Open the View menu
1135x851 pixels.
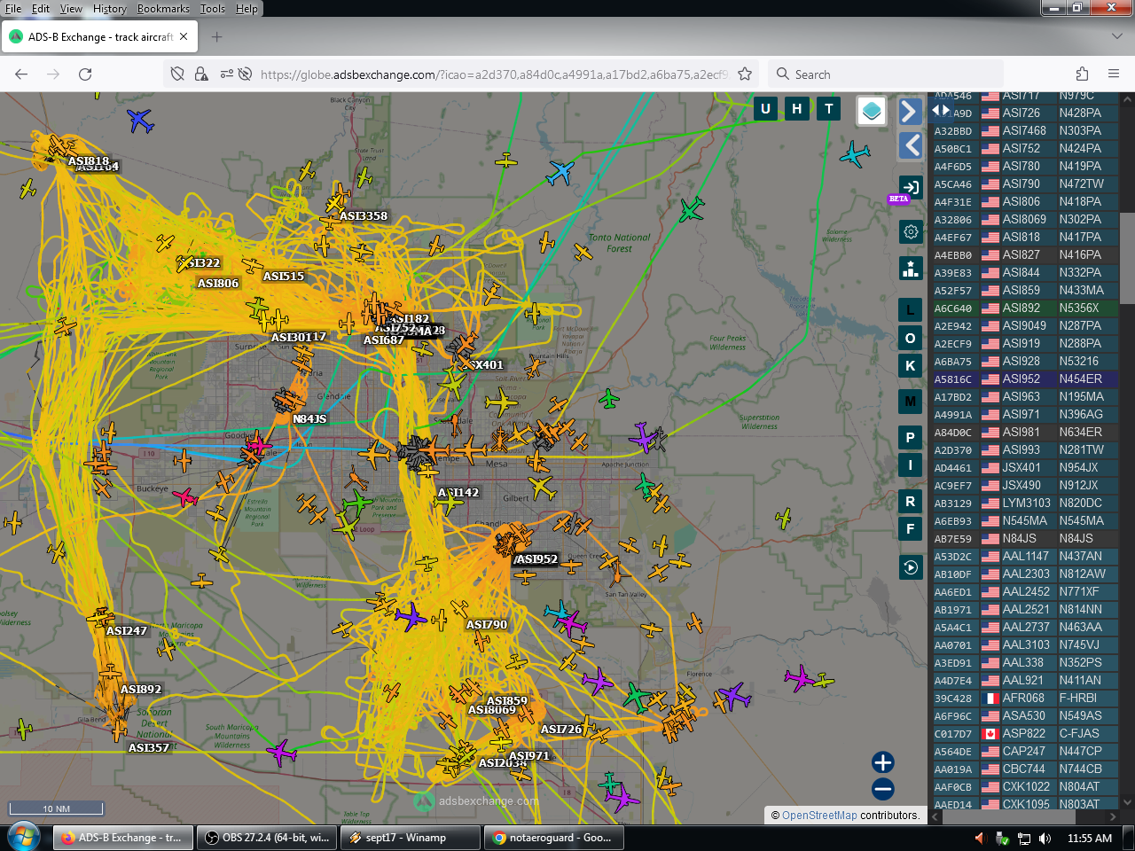tap(71, 9)
